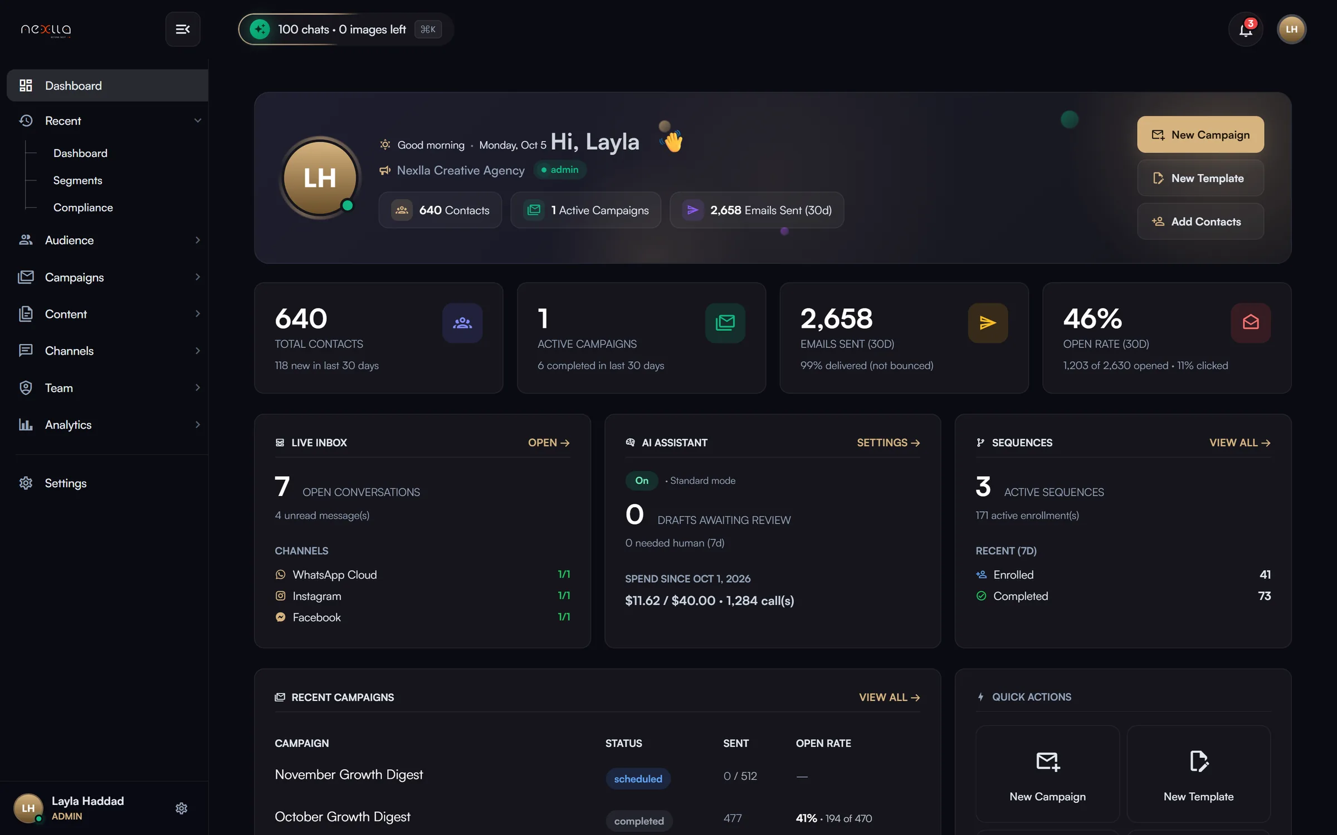Expand the Audience menu chevron

point(197,240)
